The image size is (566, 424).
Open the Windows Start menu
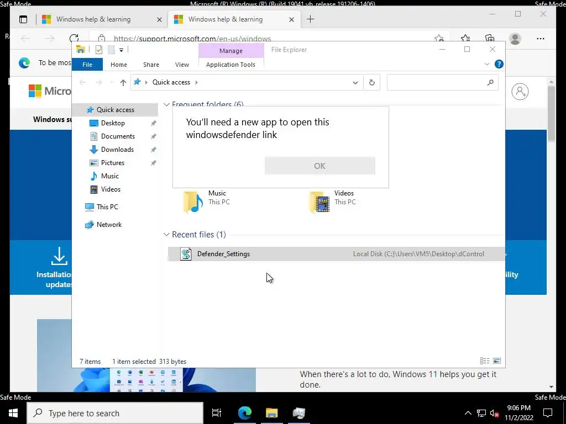pyautogui.click(x=13, y=413)
